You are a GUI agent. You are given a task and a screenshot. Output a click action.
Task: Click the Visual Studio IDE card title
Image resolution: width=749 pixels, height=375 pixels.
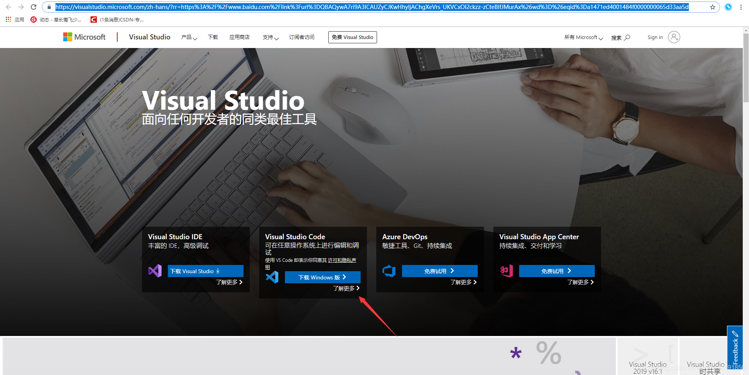tap(175, 237)
